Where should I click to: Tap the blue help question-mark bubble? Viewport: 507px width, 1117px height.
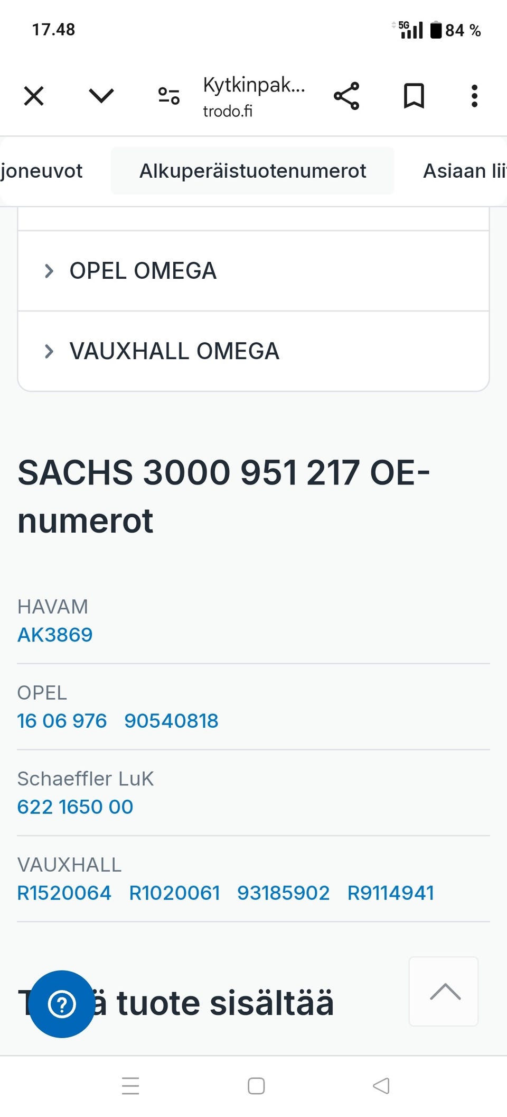tap(62, 1004)
